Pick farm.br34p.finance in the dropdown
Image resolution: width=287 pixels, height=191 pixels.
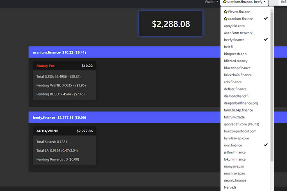pos(238,110)
